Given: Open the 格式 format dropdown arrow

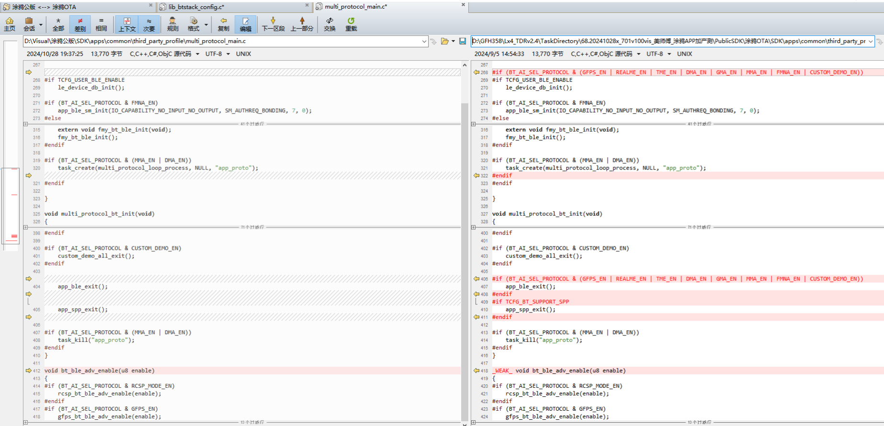Looking at the screenshot, I should 206,24.
